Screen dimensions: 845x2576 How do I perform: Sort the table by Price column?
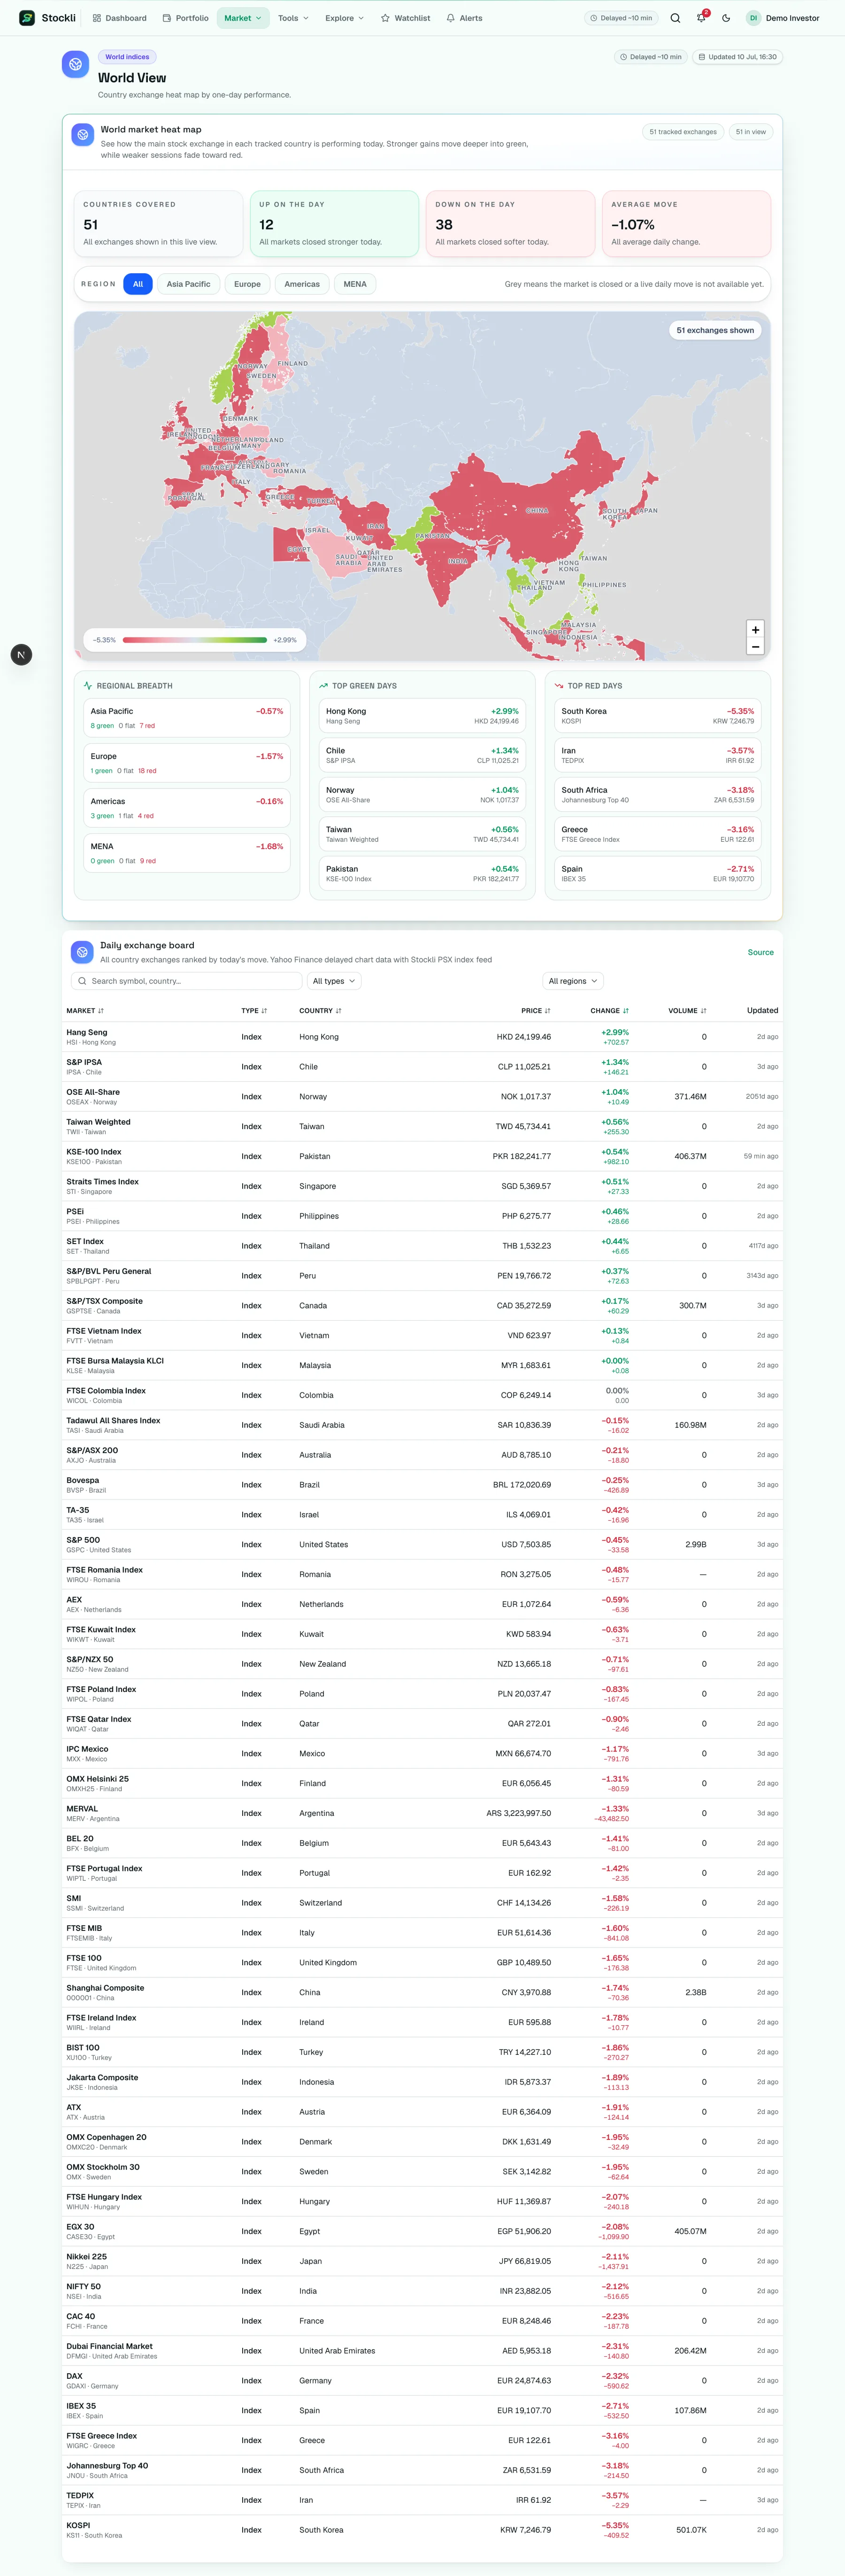coord(535,1011)
